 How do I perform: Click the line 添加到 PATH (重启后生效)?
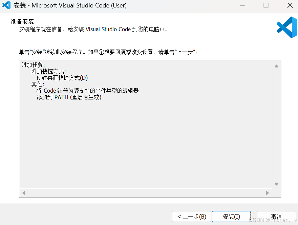[x=69, y=97]
